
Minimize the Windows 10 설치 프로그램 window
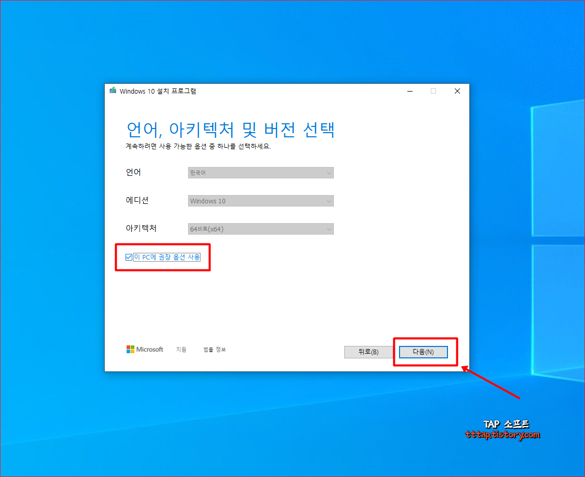coord(409,91)
